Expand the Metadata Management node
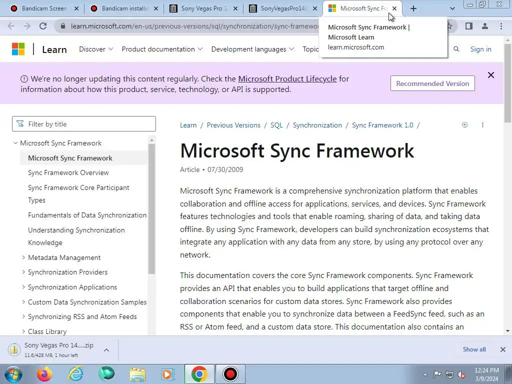Screen dimensions: 512x384 23,257
